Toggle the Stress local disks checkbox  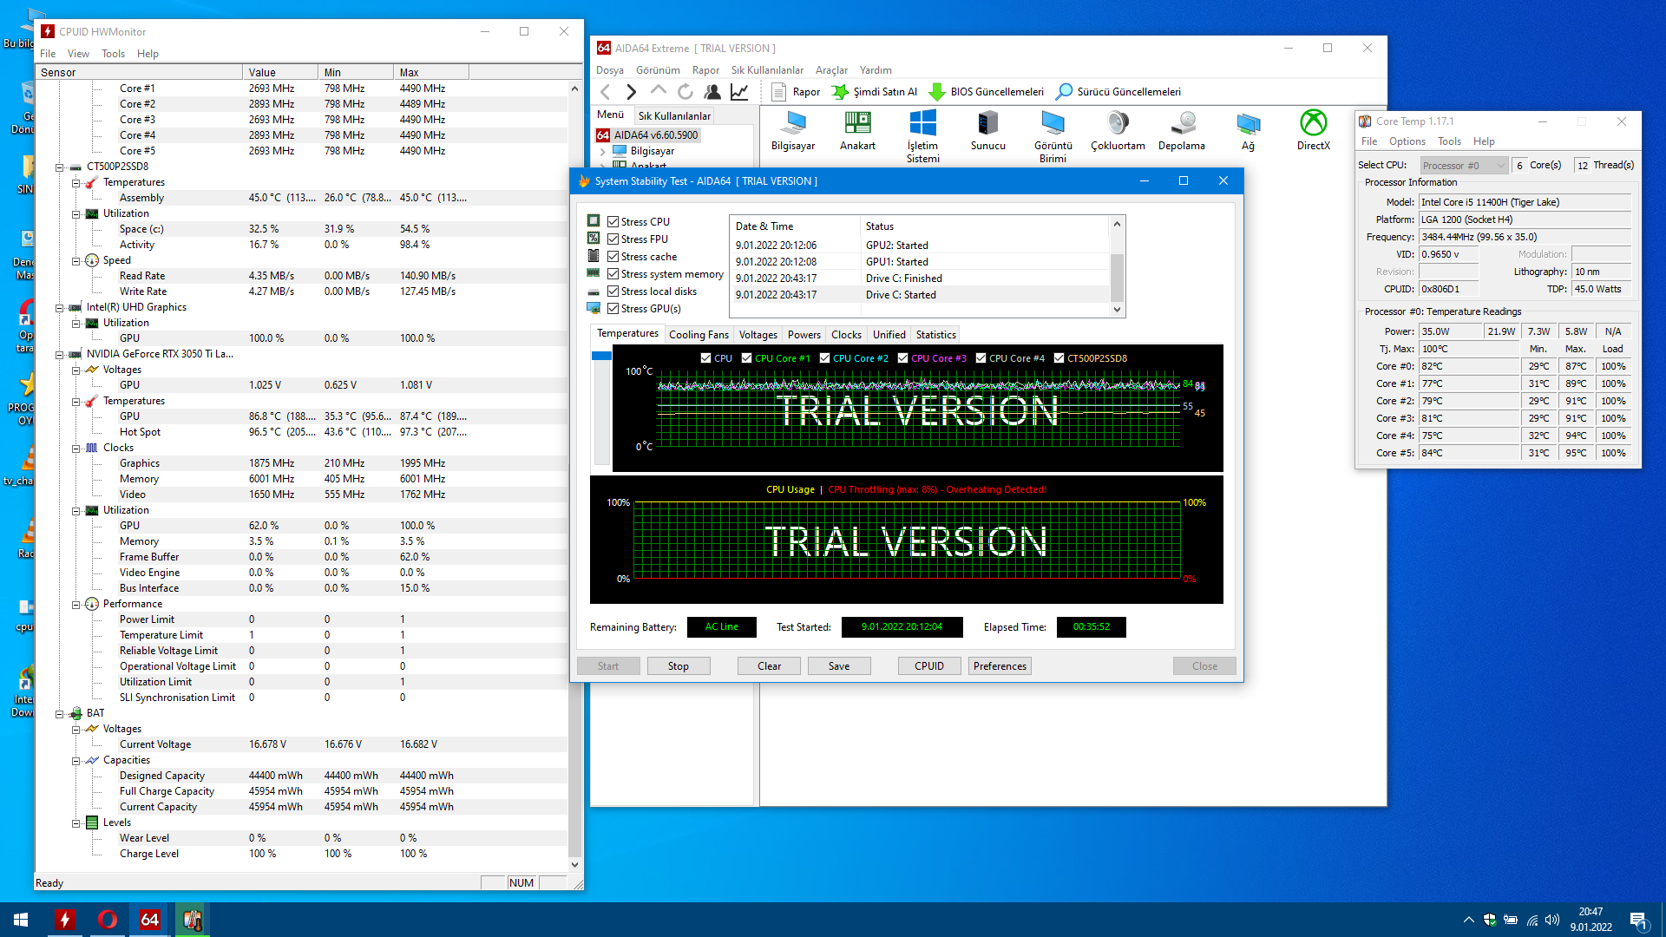(x=613, y=292)
